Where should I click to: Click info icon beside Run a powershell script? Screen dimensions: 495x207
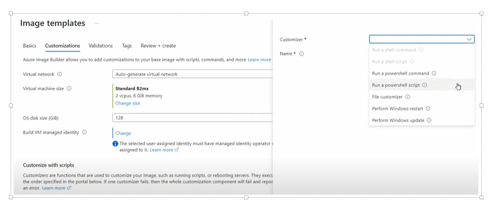click(425, 85)
